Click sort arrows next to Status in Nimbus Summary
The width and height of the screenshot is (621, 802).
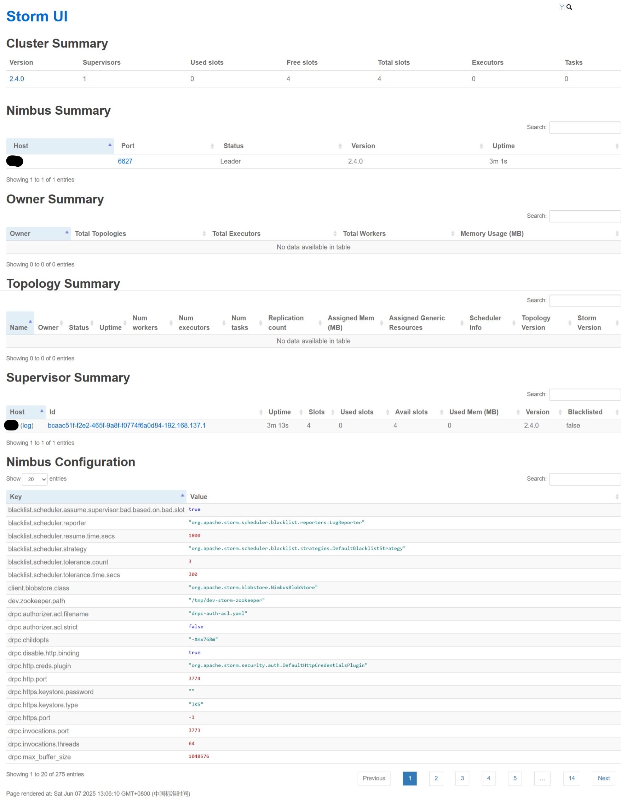click(340, 146)
